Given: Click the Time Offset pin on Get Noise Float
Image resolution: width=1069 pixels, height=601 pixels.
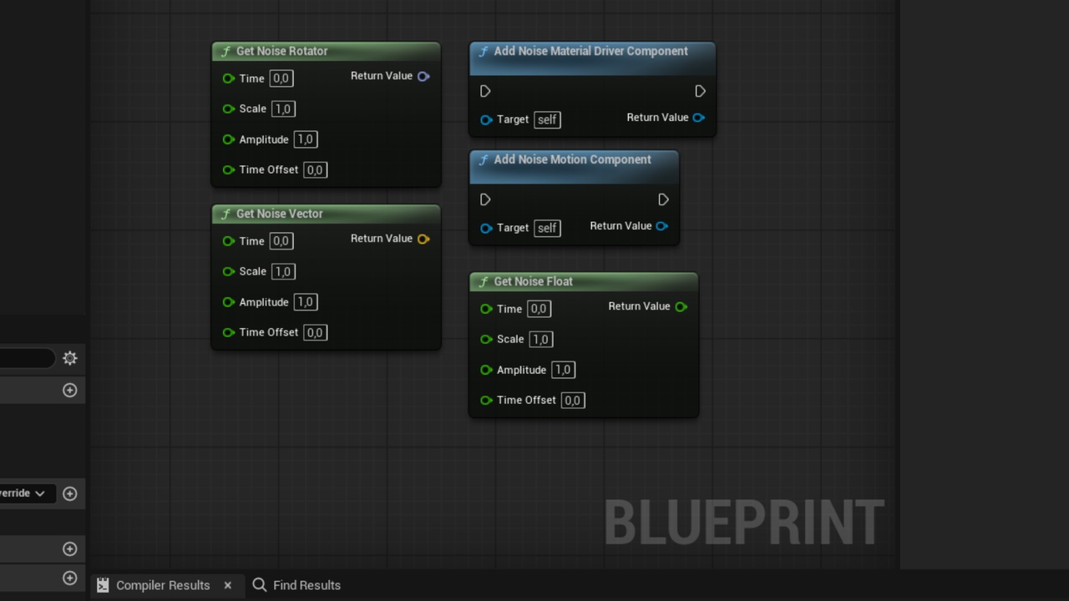Looking at the screenshot, I should (x=486, y=400).
